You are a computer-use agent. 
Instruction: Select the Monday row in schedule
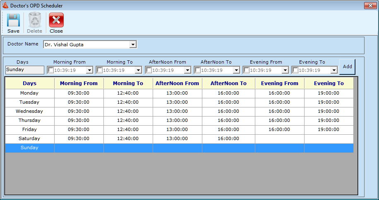[29, 93]
